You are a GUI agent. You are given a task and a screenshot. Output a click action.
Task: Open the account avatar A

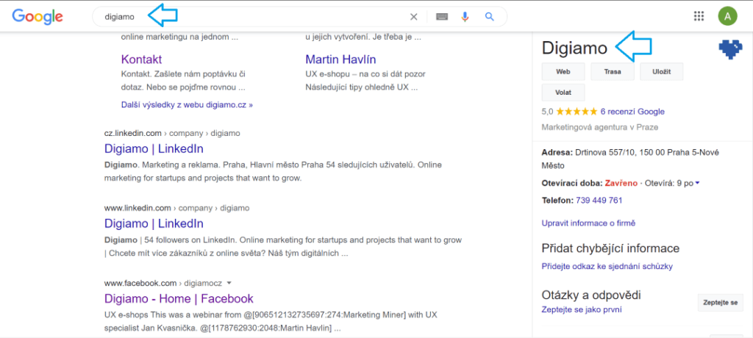click(x=727, y=16)
